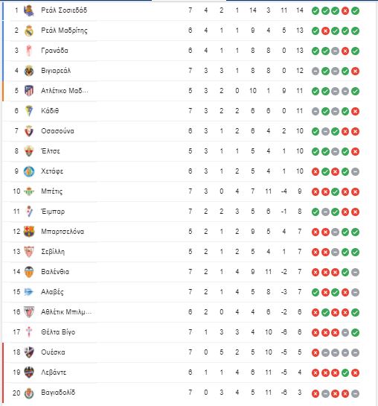This screenshot has height=406, width=378.
Task: Click Levante's green win form indicator
Action: [x=345, y=373]
